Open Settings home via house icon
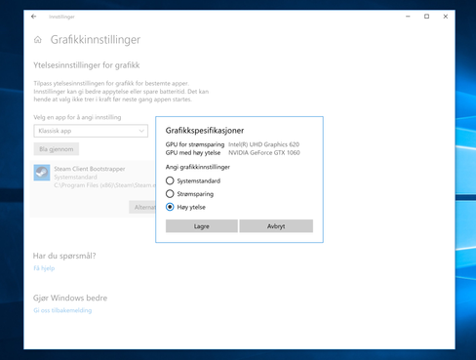 [x=38, y=40]
